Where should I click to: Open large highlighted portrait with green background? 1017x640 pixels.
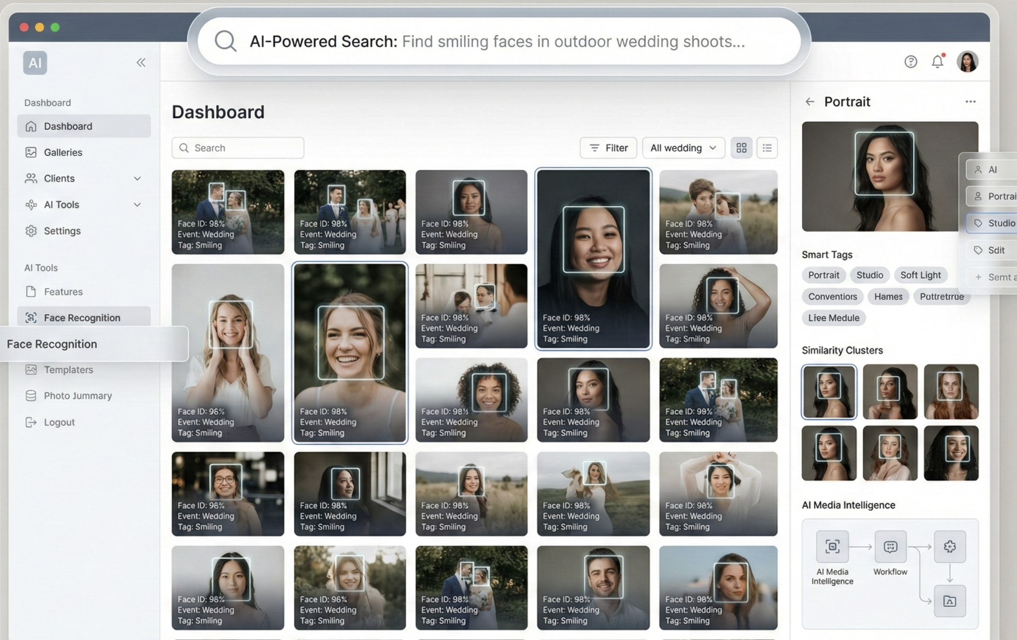coord(349,353)
